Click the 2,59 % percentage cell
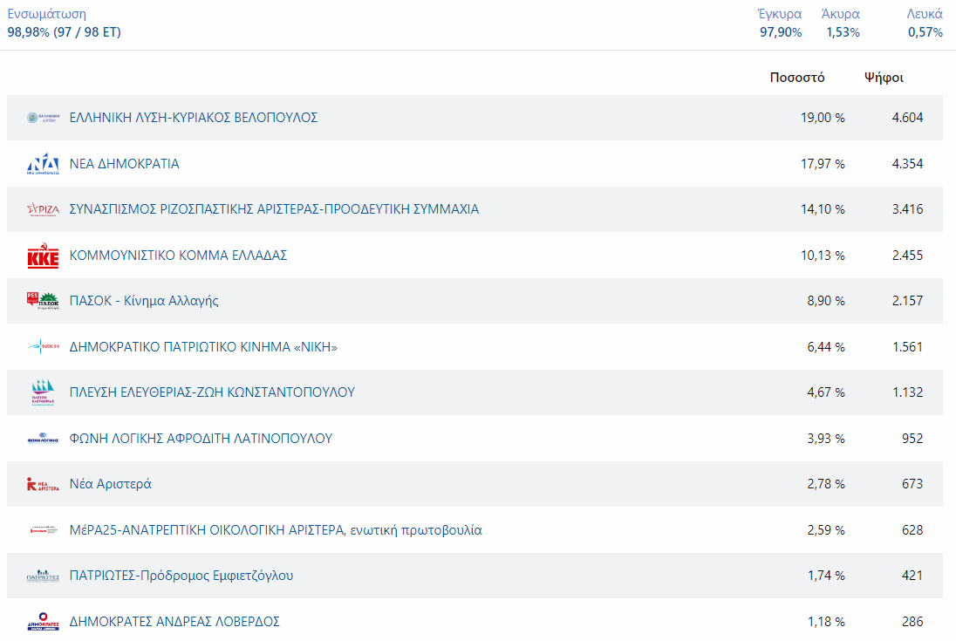This screenshot has width=956, height=641. (x=826, y=530)
